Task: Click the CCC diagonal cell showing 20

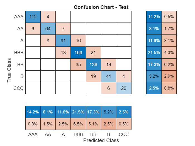Action: 123,88
